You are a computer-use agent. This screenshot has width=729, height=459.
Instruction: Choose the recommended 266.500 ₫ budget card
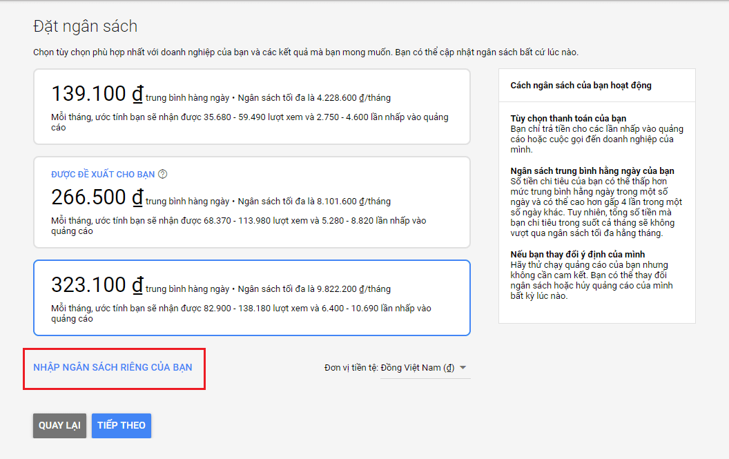coord(251,202)
